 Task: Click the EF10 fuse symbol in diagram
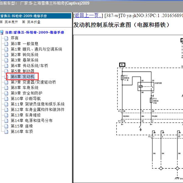point(151,100)
